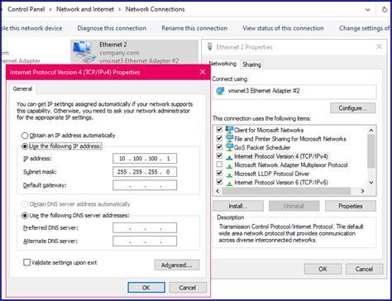Image resolution: width=392 pixels, height=301 pixels.
Task: Click the Subnet mask field
Action: 145,172
